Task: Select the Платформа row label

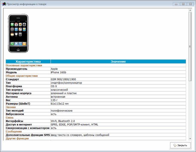Action: click(14, 86)
